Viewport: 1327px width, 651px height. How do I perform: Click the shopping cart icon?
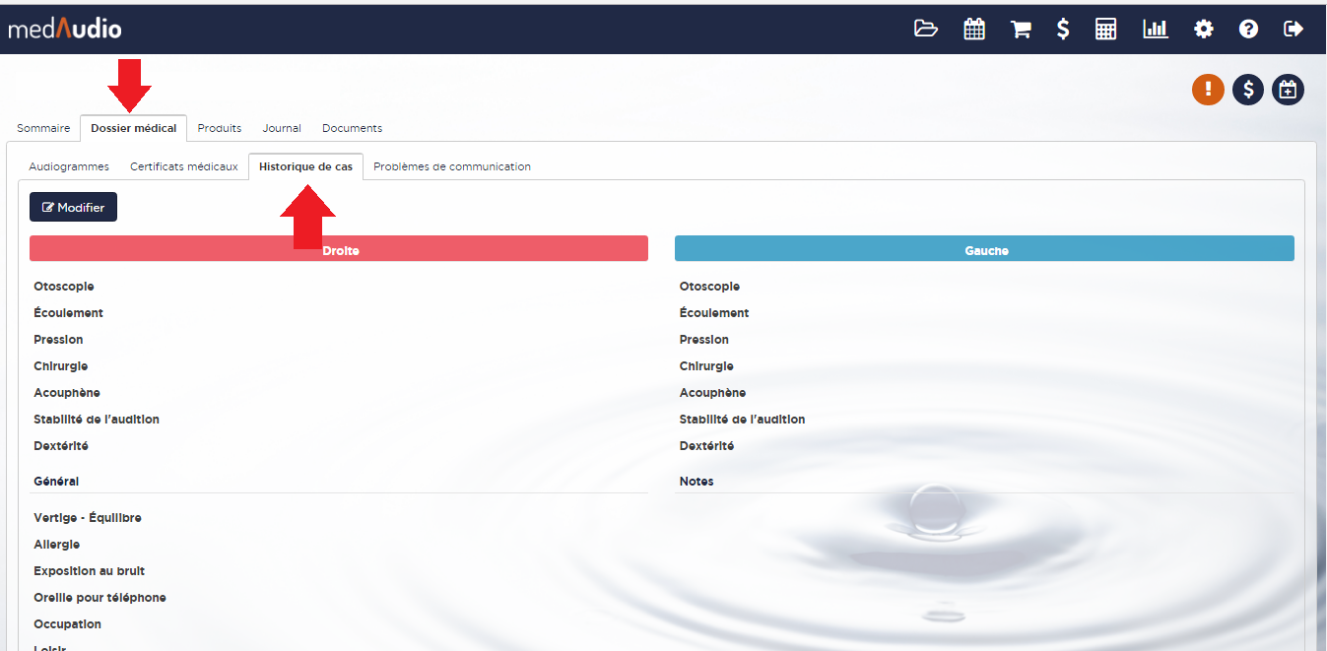click(1021, 30)
